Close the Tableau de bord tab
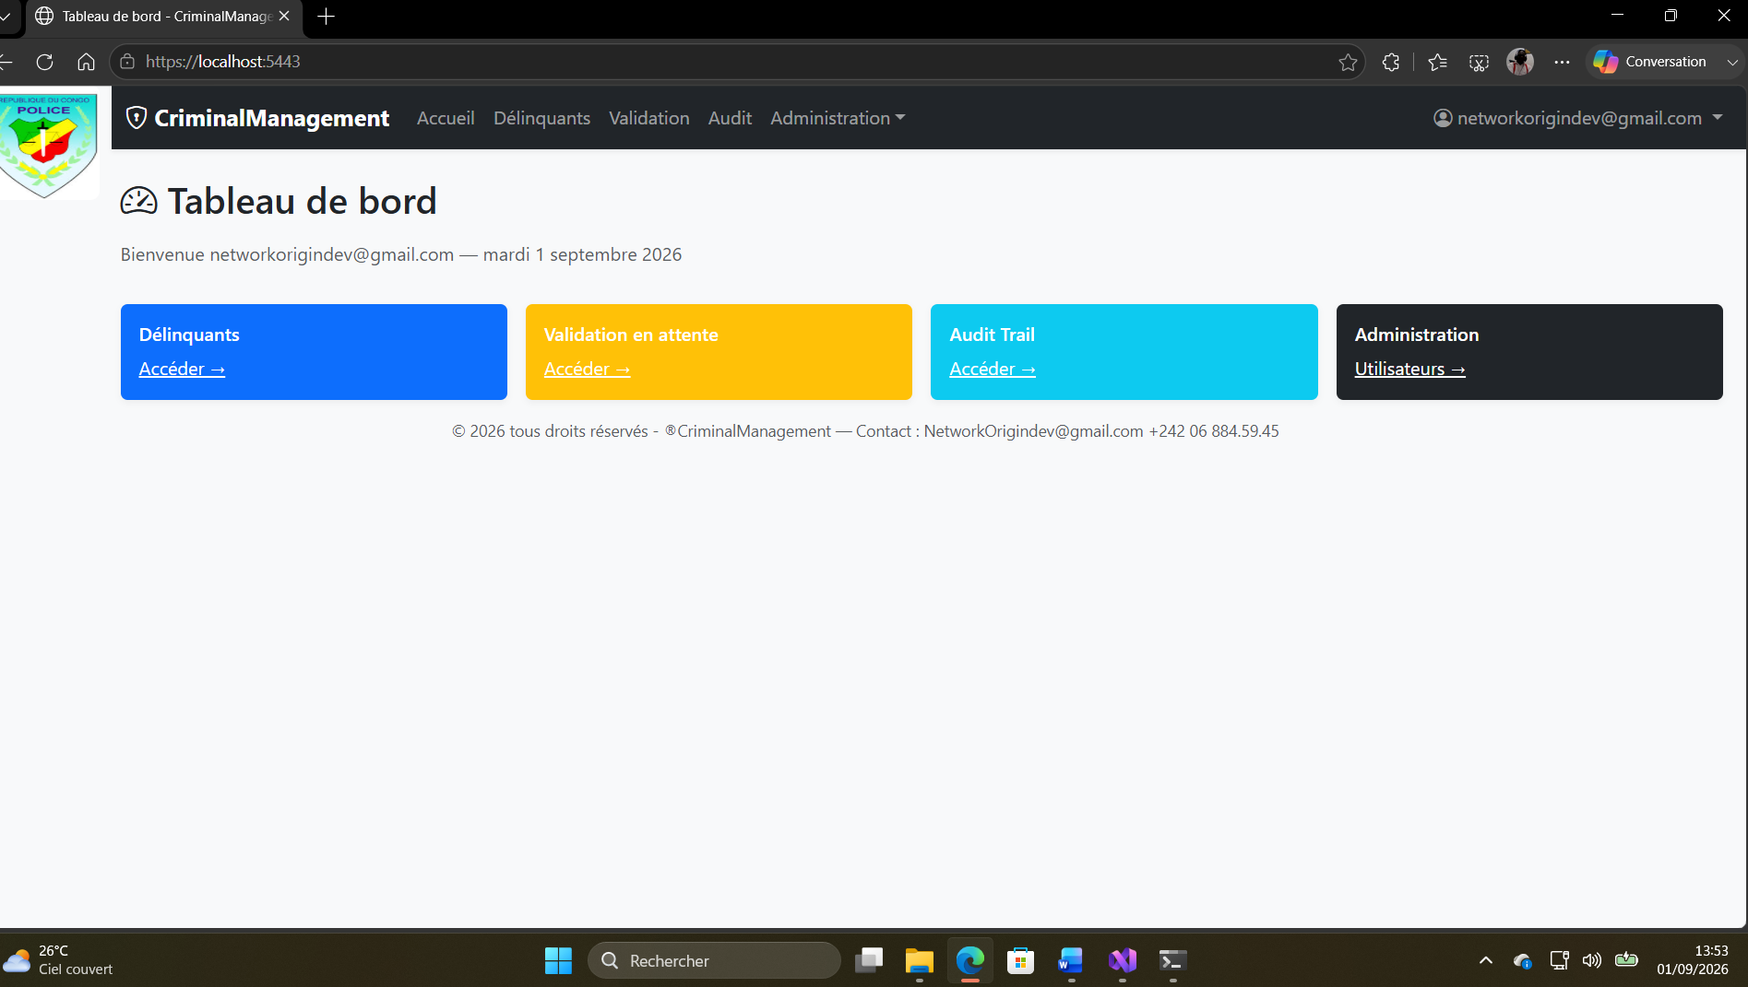This screenshot has width=1748, height=987. pos(284,17)
